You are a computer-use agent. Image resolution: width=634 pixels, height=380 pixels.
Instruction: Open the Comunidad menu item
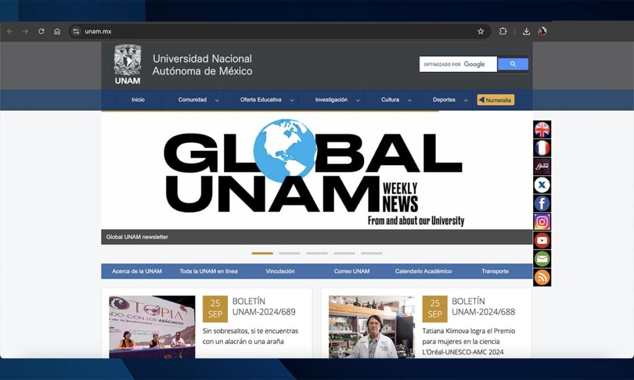193,100
